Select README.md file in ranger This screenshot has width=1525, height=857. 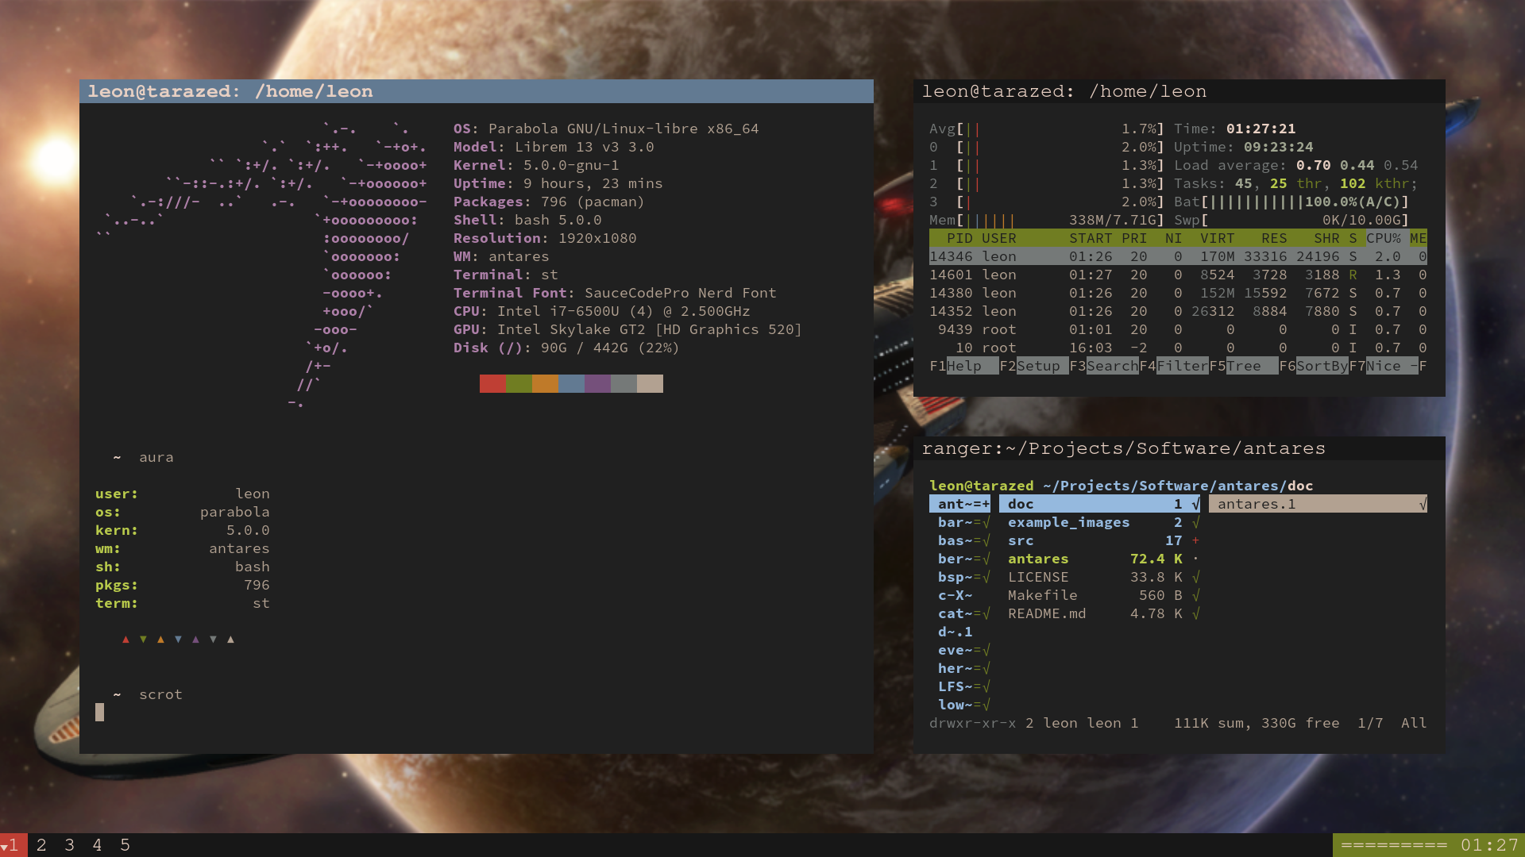tap(1046, 613)
